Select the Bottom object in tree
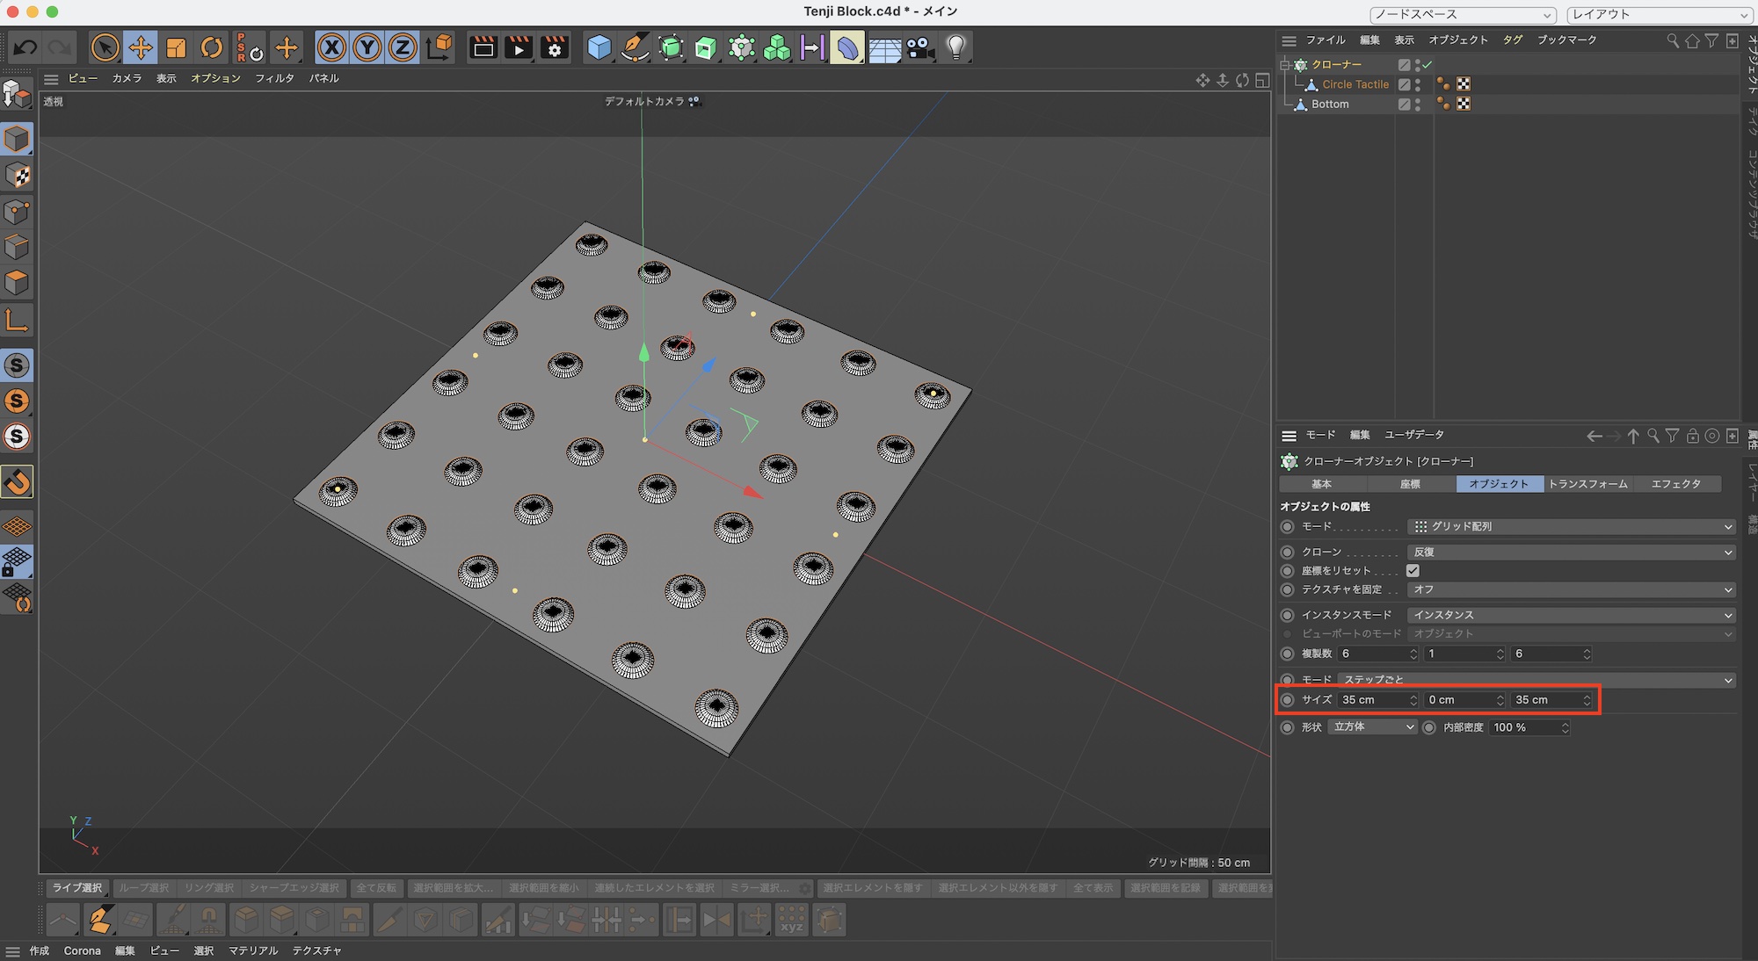Image resolution: width=1758 pixels, height=961 pixels. 1329,104
